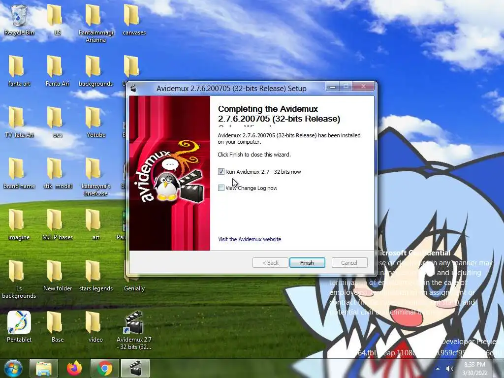
Task: Select the brand name folder
Action: (19, 173)
